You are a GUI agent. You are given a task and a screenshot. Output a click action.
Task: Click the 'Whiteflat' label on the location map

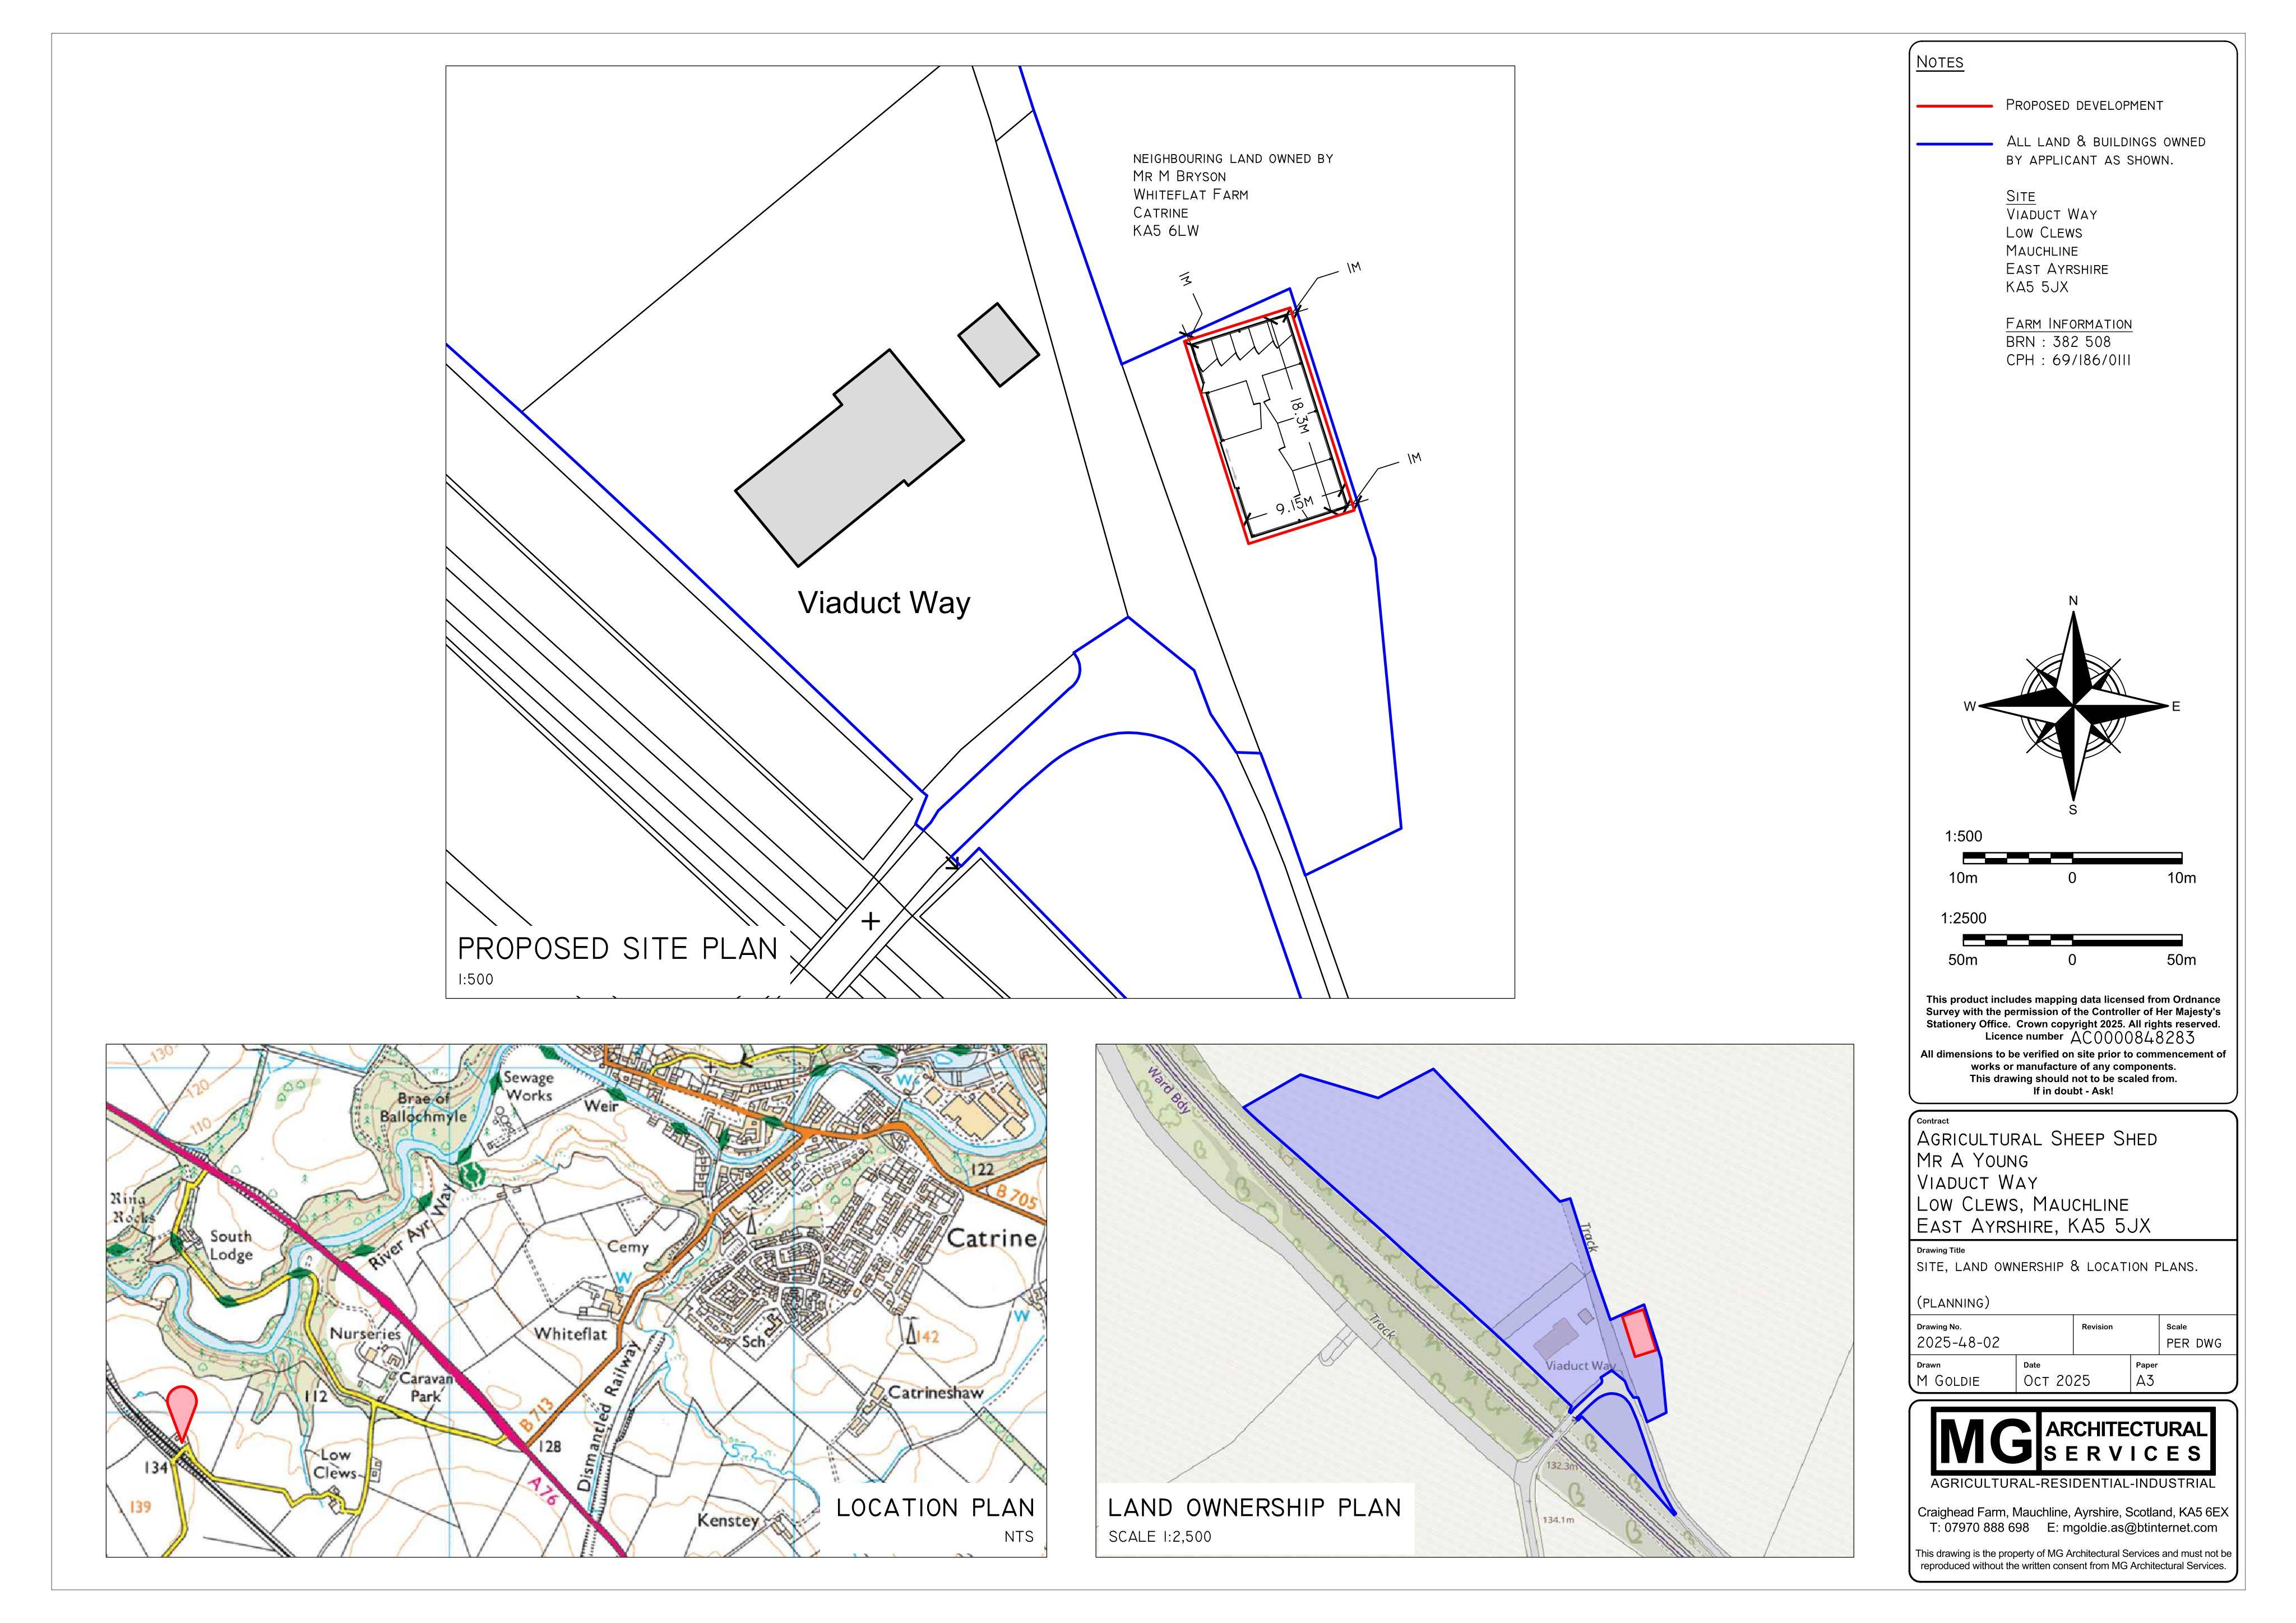(x=570, y=1334)
